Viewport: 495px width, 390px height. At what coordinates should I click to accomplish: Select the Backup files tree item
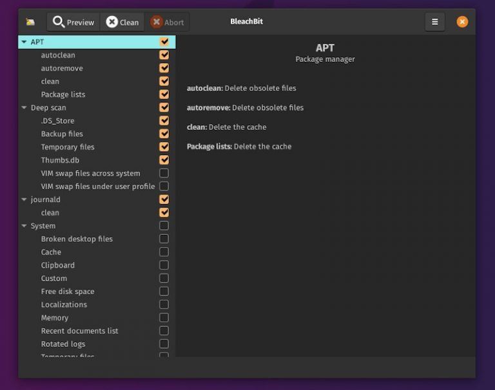62,134
